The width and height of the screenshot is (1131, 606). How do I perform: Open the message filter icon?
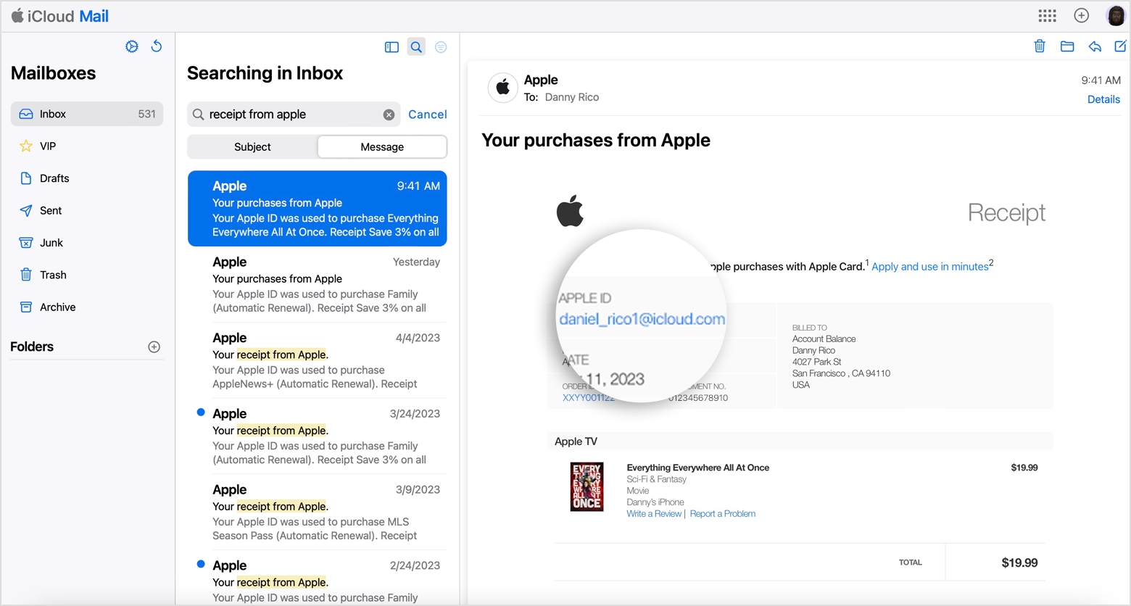point(441,47)
